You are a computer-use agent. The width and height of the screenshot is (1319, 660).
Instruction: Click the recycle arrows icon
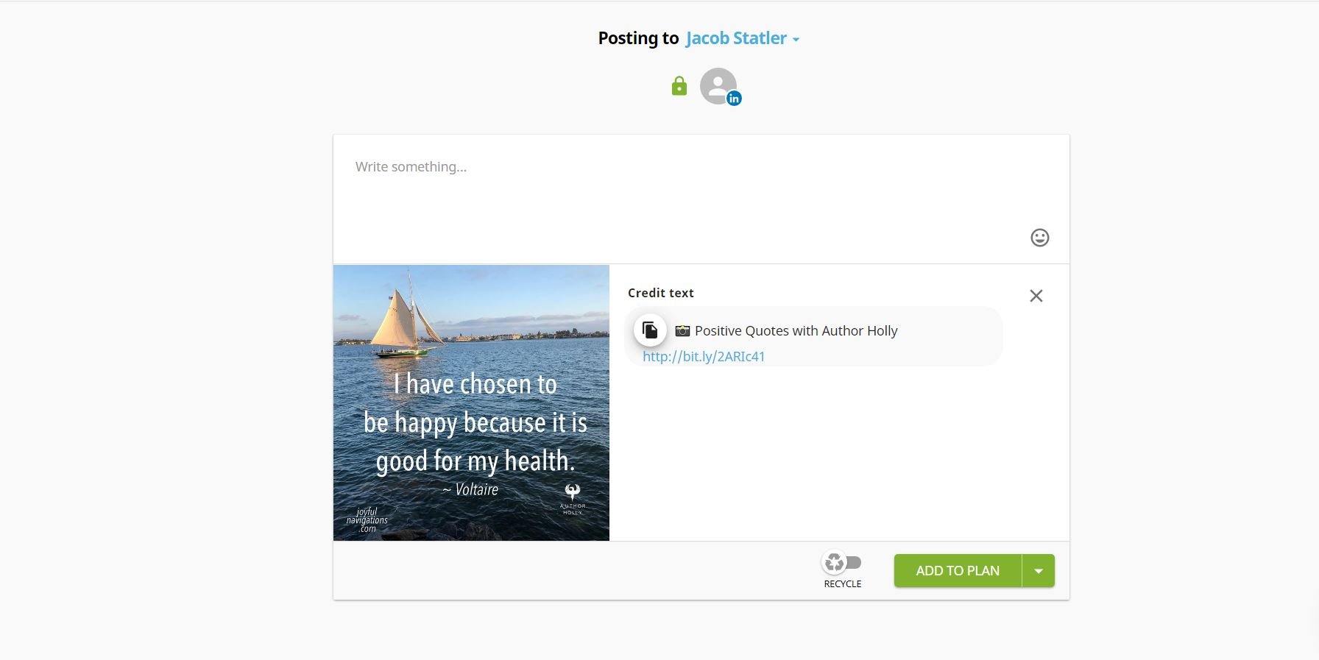pos(835,563)
